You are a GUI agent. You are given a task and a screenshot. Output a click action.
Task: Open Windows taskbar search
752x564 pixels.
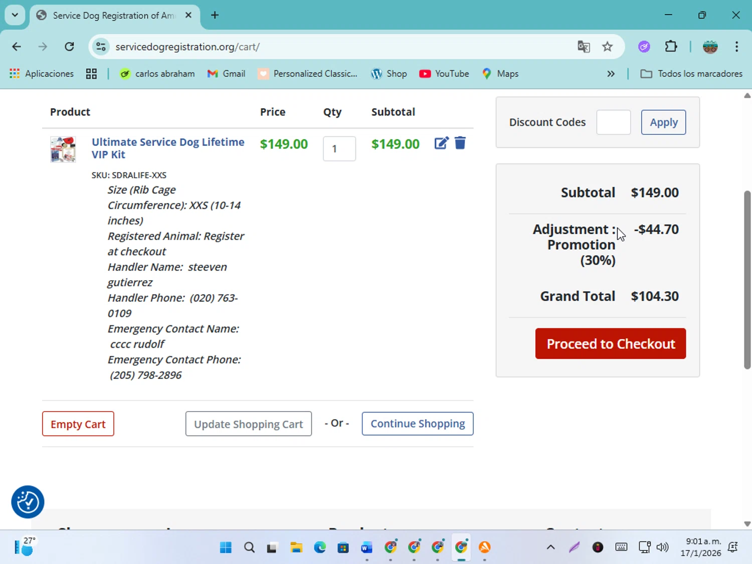coord(249,547)
